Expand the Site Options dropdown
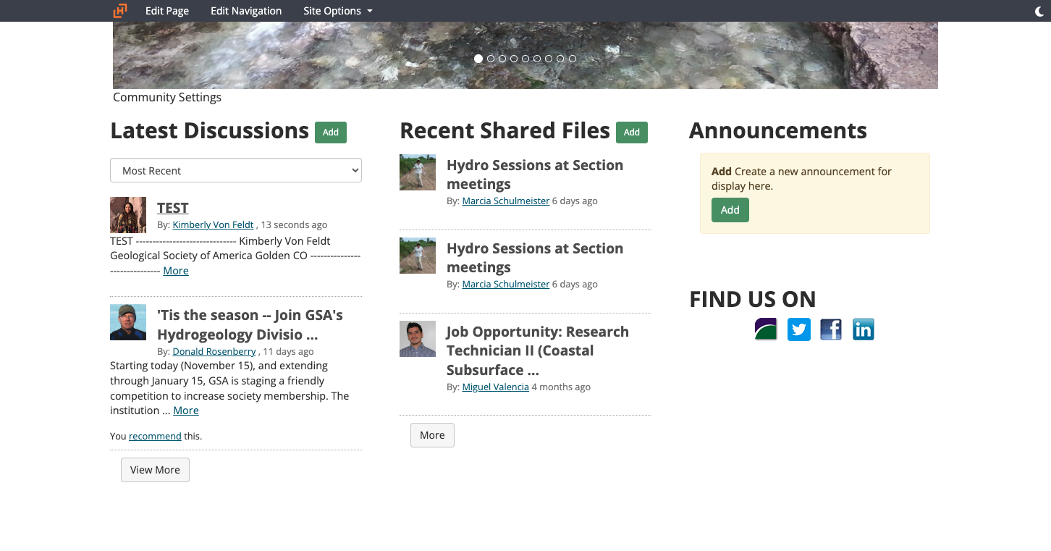The image size is (1051, 551). (x=338, y=11)
